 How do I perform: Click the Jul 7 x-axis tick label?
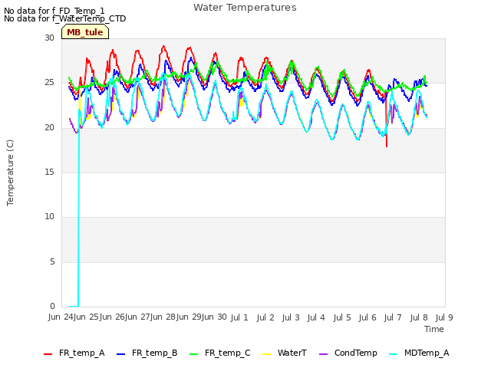[x=393, y=317]
